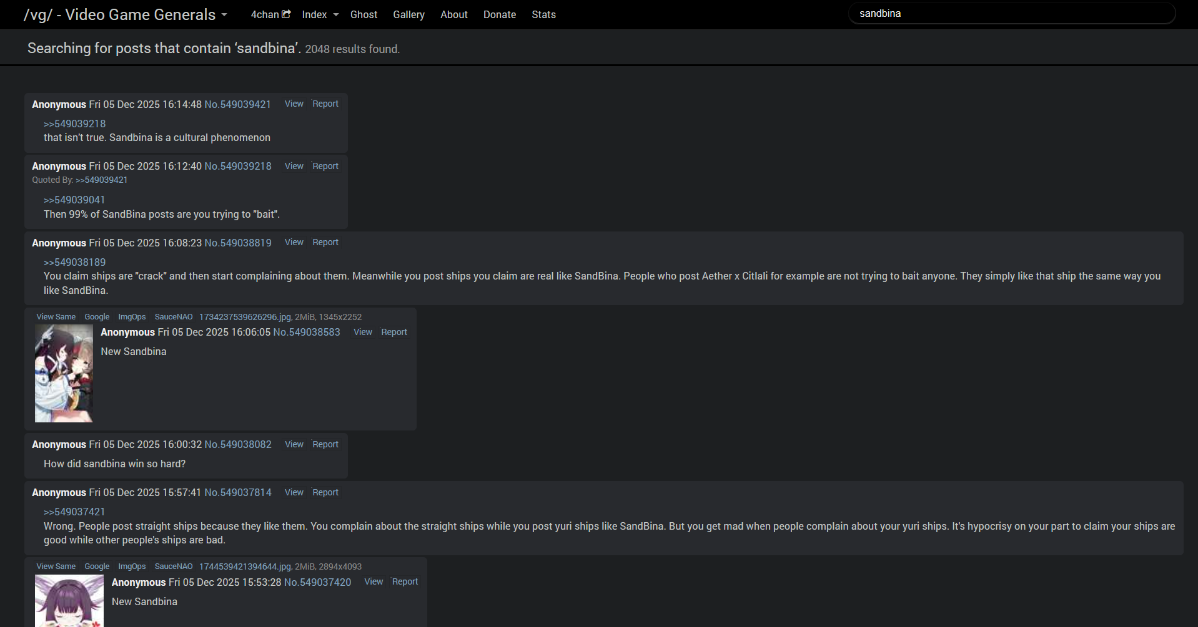
Task: View post No.549039218
Action: pos(294,166)
